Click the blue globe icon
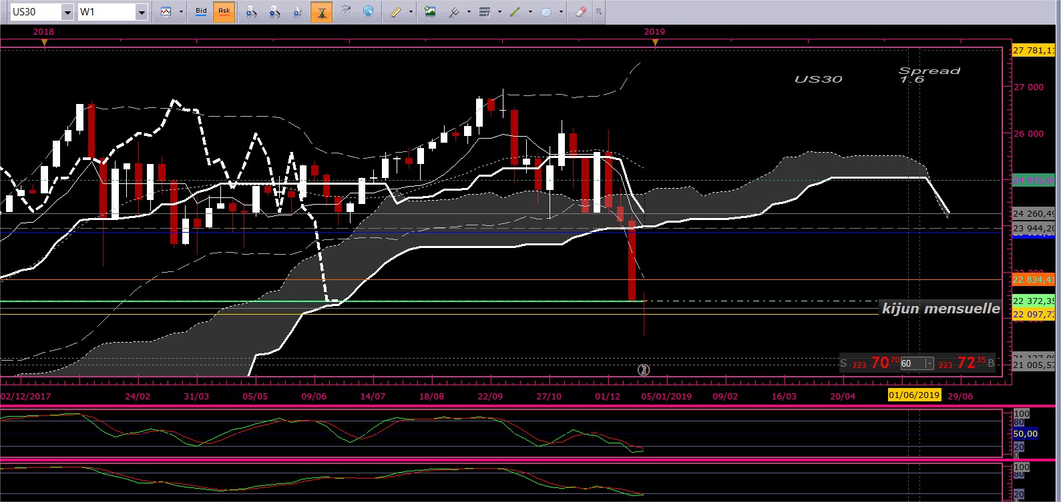Image resolution: width=1061 pixels, height=502 pixels. click(369, 11)
